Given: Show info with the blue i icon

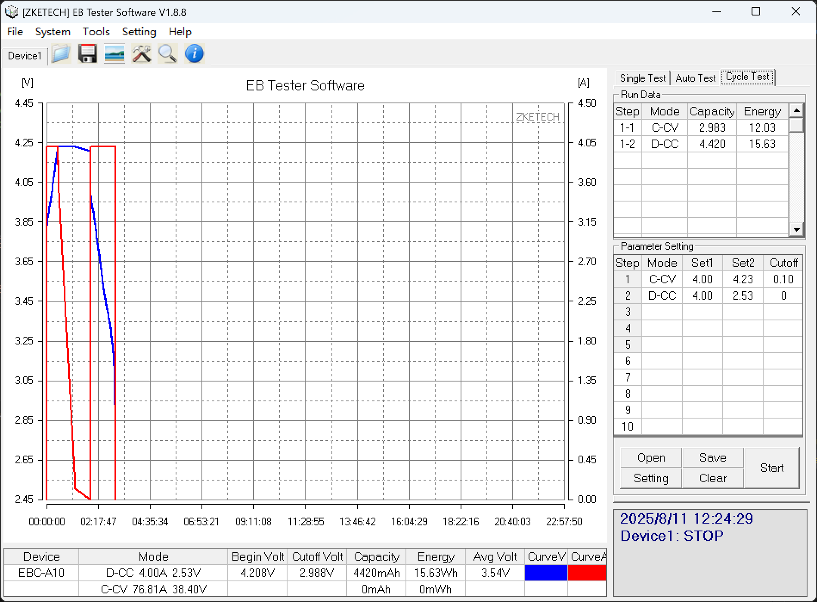Looking at the screenshot, I should click(194, 54).
